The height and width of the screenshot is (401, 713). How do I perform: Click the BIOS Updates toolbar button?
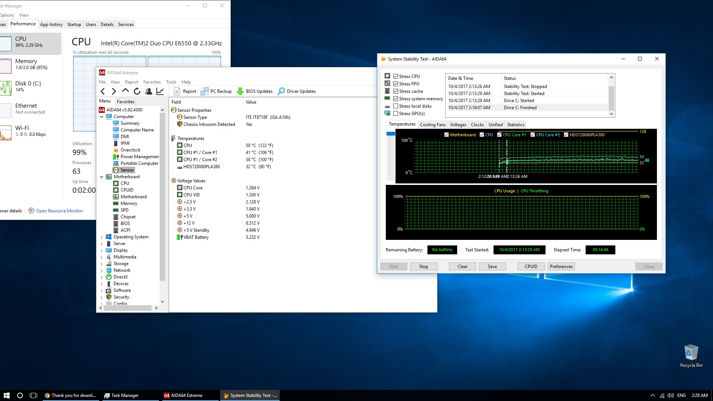[255, 91]
